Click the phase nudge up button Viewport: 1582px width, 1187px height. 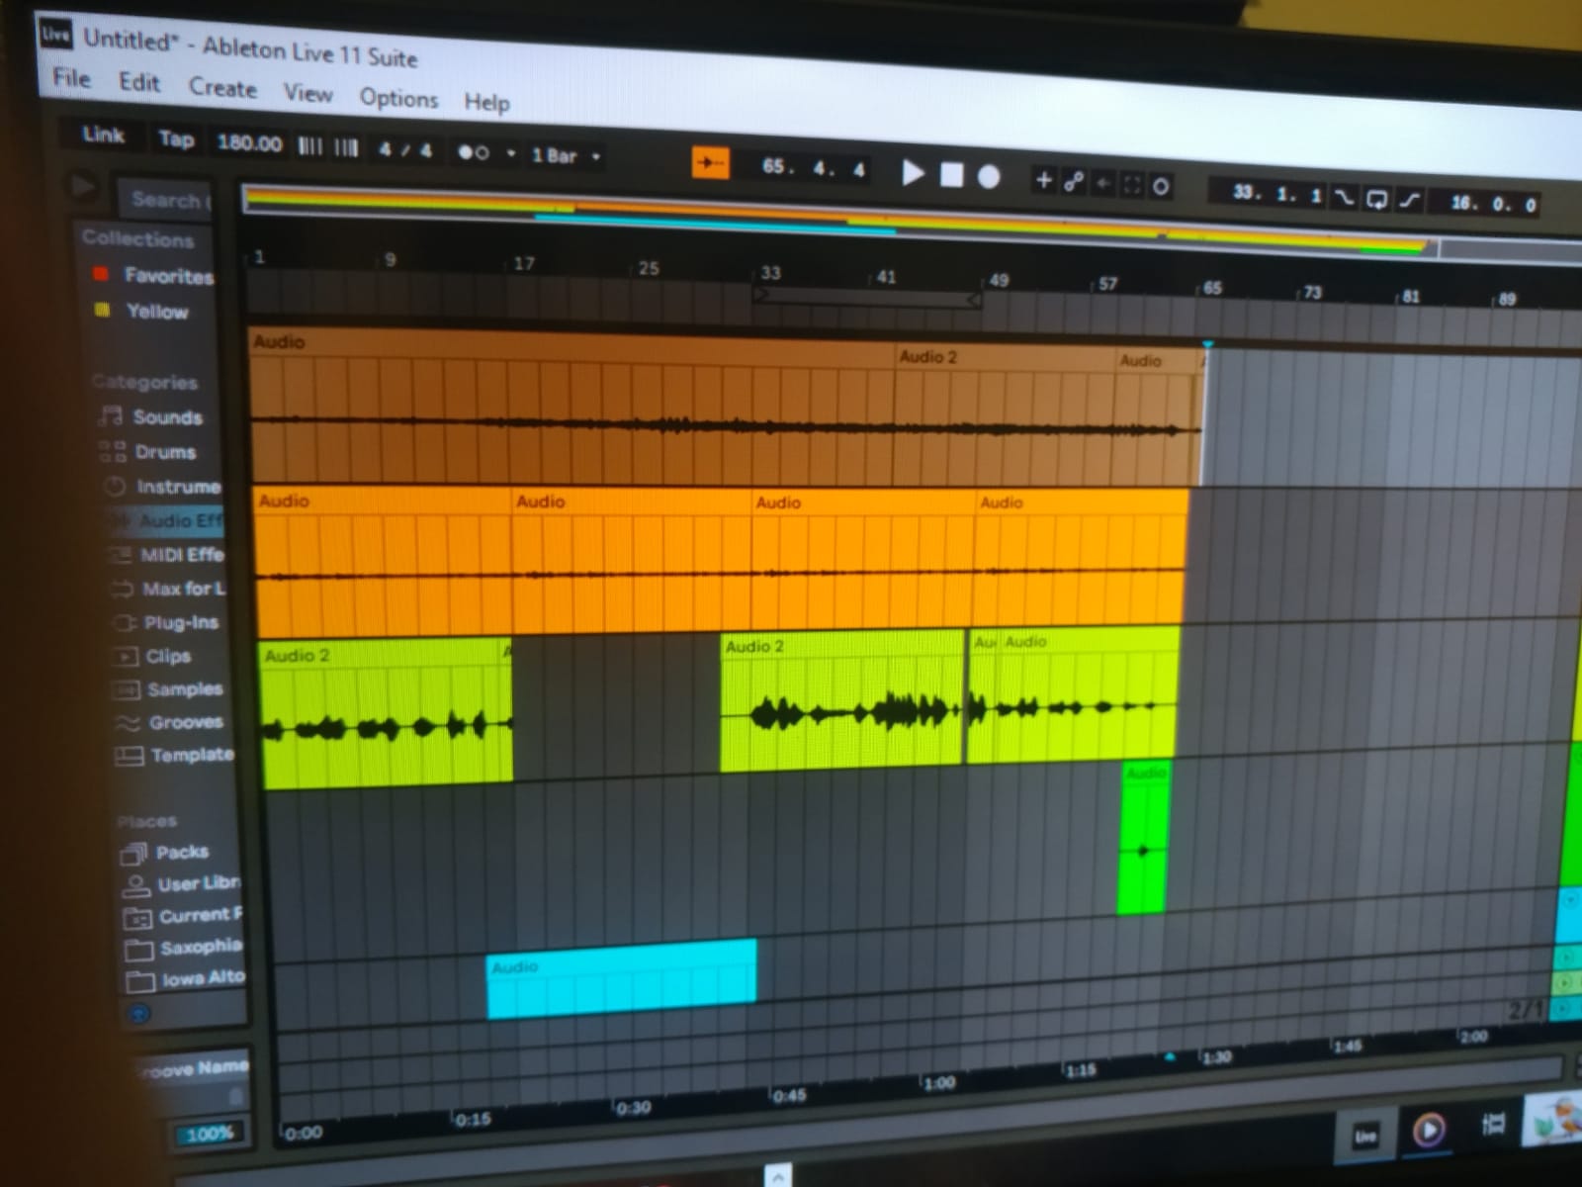(x=345, y=148)
